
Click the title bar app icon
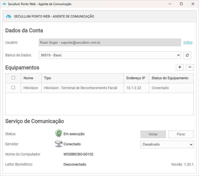click(x=4, y=4)
